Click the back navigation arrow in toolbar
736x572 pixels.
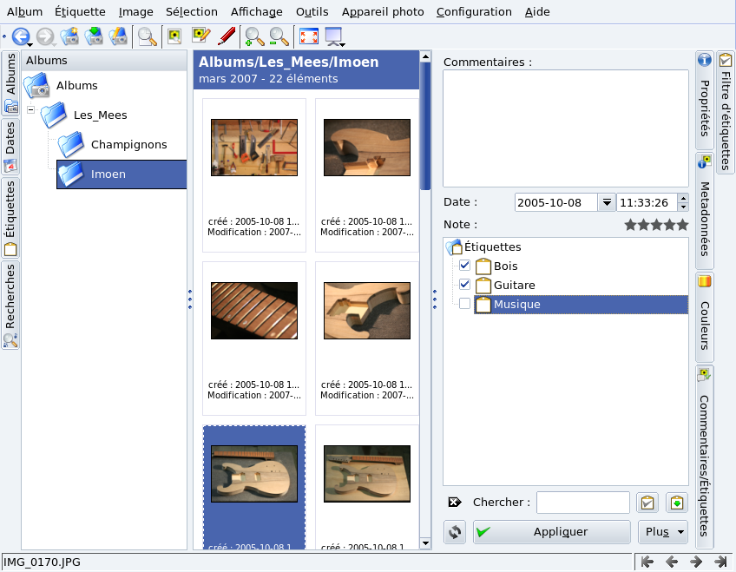coord(20,36)
